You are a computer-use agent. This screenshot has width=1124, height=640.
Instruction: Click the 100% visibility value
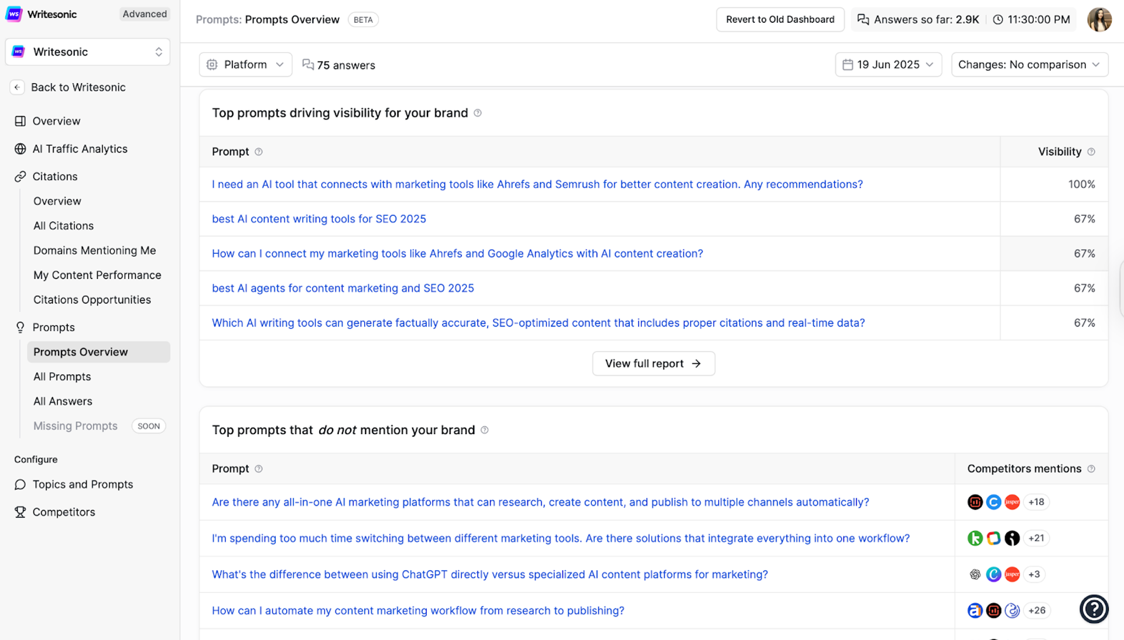point(1081,184)
